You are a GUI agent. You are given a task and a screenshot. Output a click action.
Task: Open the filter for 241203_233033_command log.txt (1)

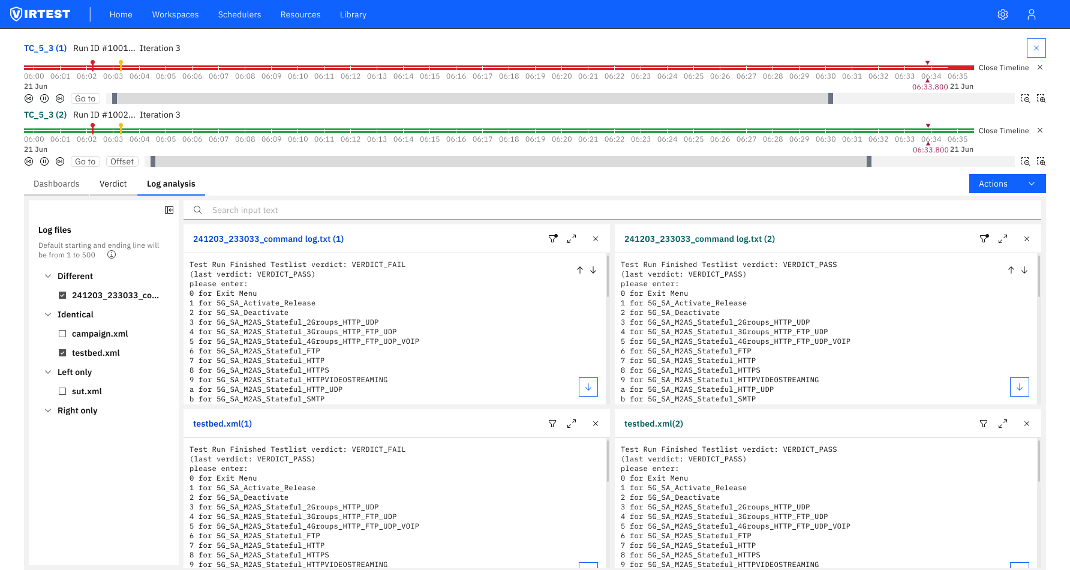(x=552, y=238)
